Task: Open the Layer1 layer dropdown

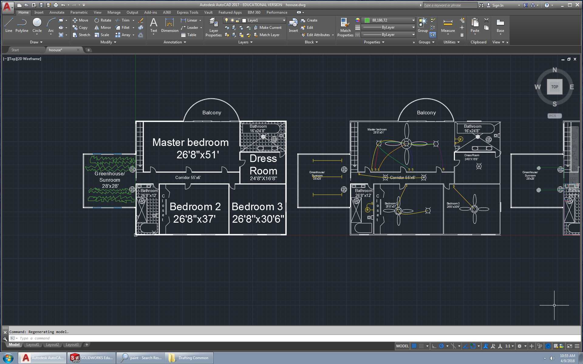Action: (x=263, y=20)
